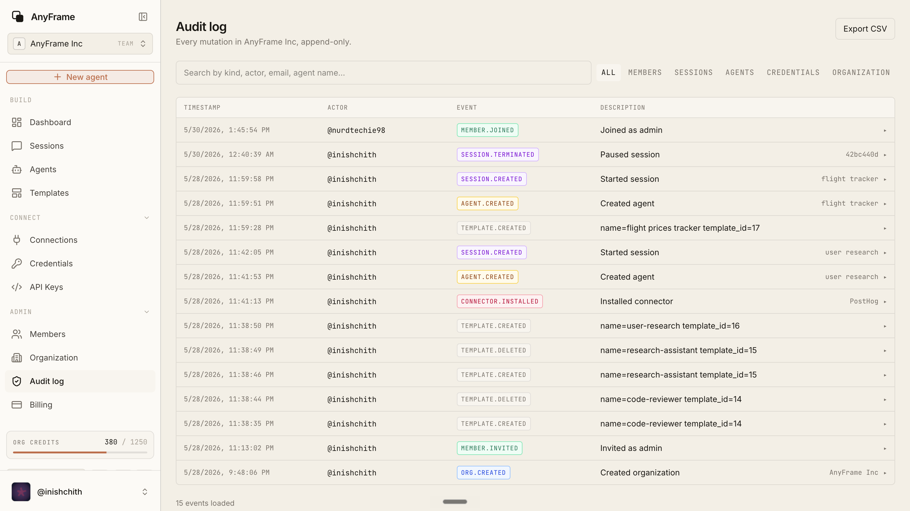The image size is (910, 511).
Task: Collapse the ADMIN section
Action: 147,312
